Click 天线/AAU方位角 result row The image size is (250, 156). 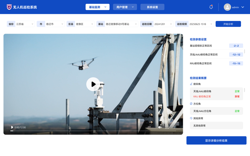tap(216, 111)
